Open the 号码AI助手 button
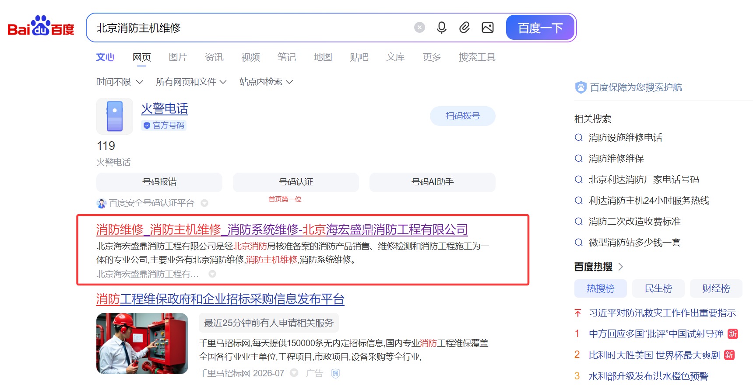 (x=433, y=182)
